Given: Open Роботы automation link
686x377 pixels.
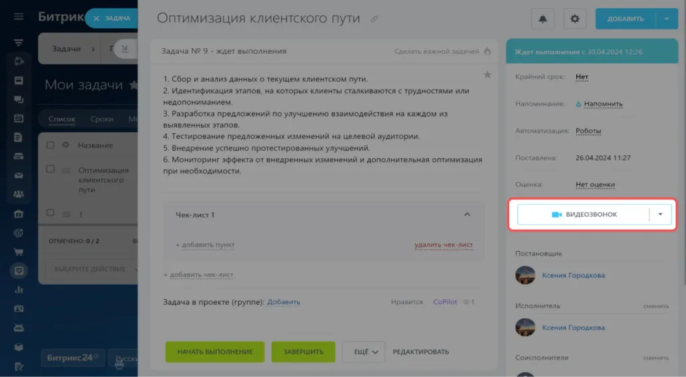Looking at the screenshot, I should pyautogui.click(x=588, y=131).
